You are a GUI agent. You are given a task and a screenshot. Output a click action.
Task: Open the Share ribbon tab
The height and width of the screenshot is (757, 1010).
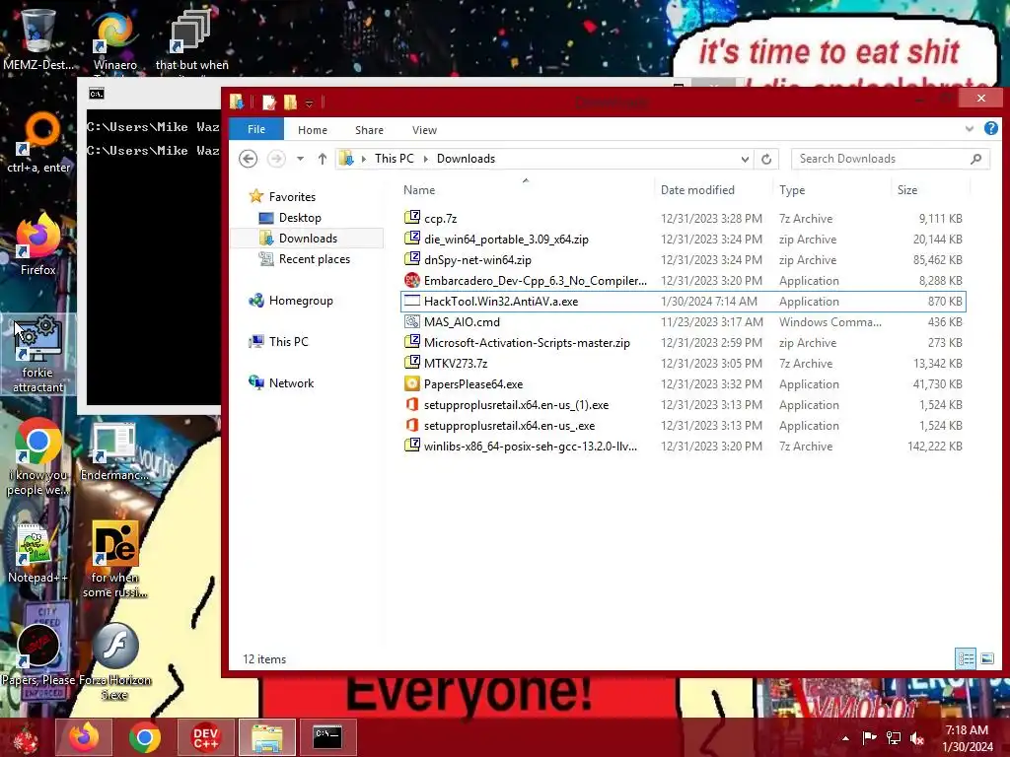point(369,130)
